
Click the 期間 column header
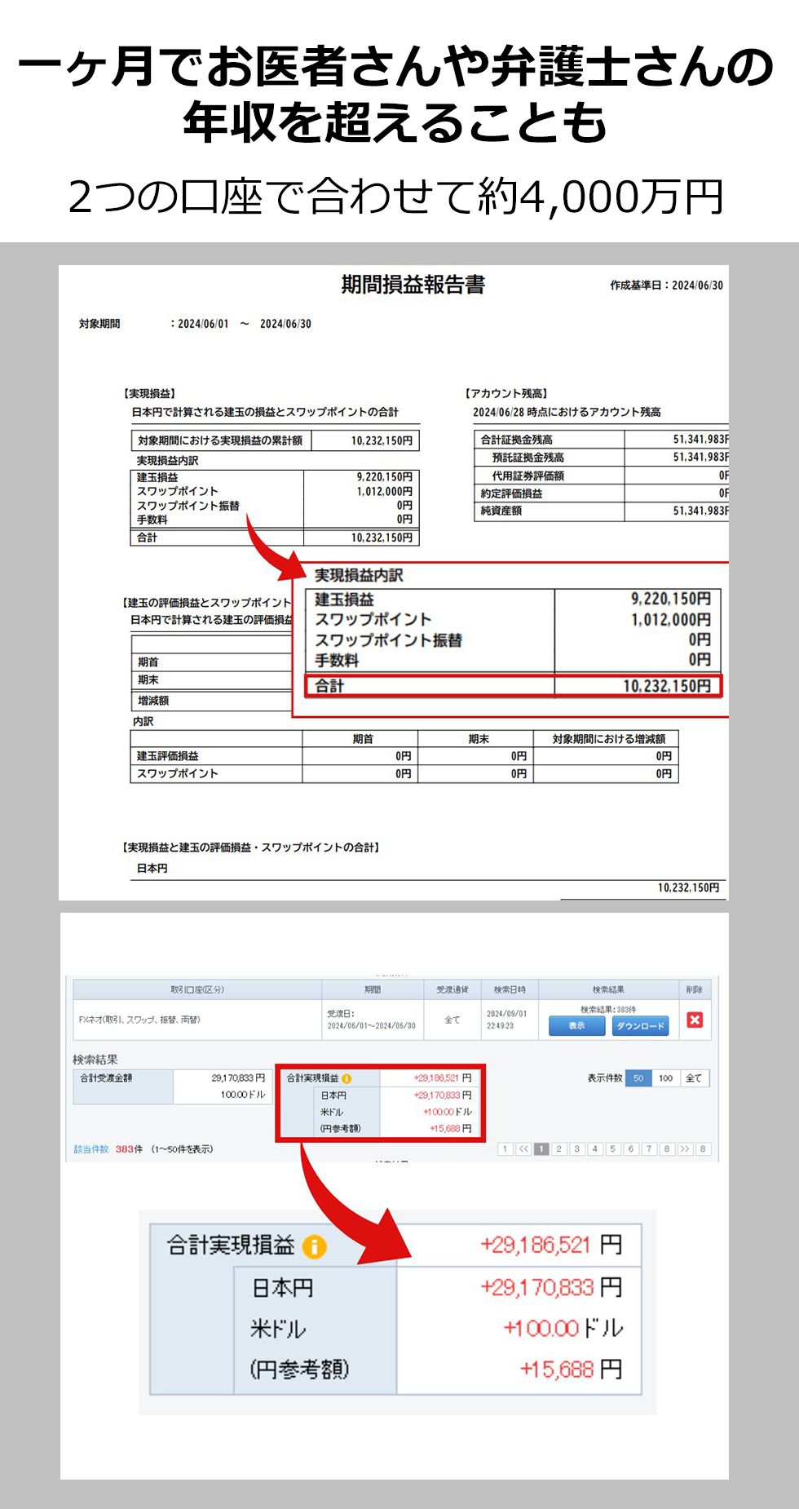tap(373, 989)
